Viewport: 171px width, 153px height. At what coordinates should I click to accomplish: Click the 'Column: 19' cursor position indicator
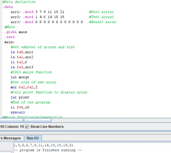click(15, 127)
